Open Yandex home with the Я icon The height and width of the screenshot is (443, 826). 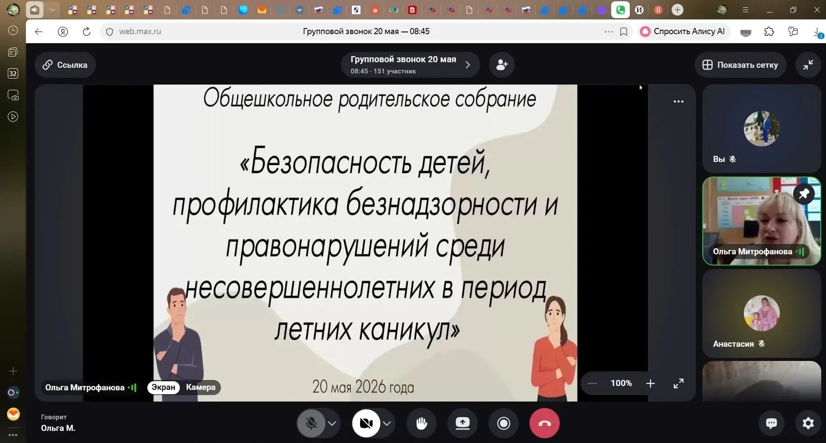(x=63, y=32)
